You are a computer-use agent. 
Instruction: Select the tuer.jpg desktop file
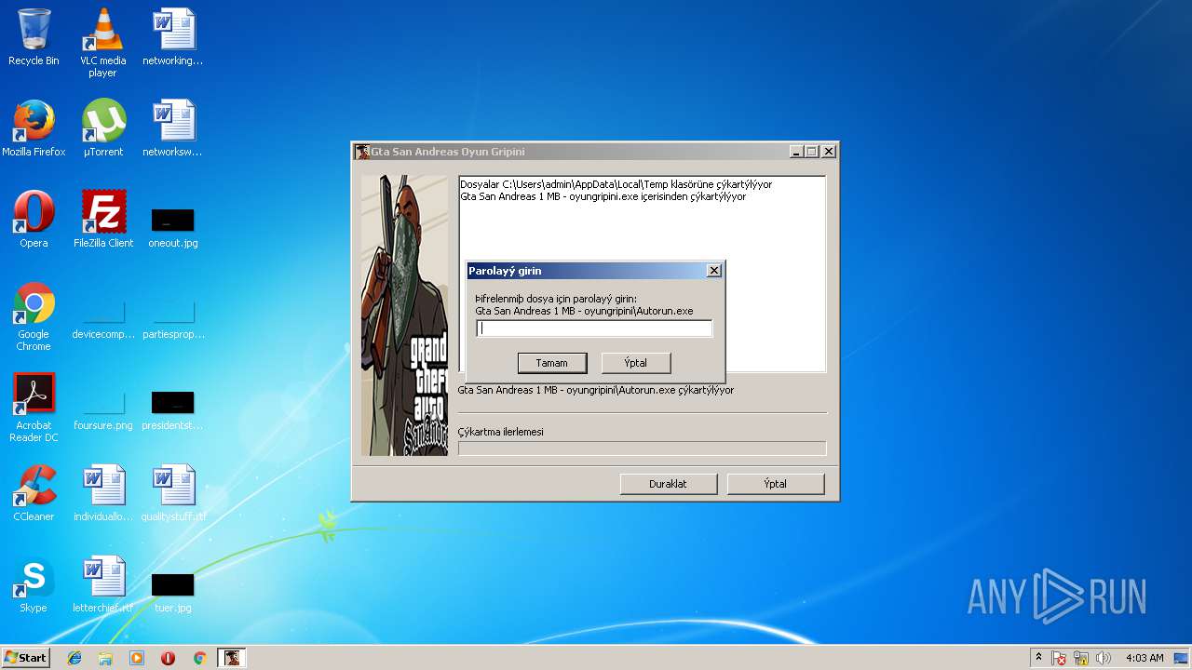click(172, 592)
